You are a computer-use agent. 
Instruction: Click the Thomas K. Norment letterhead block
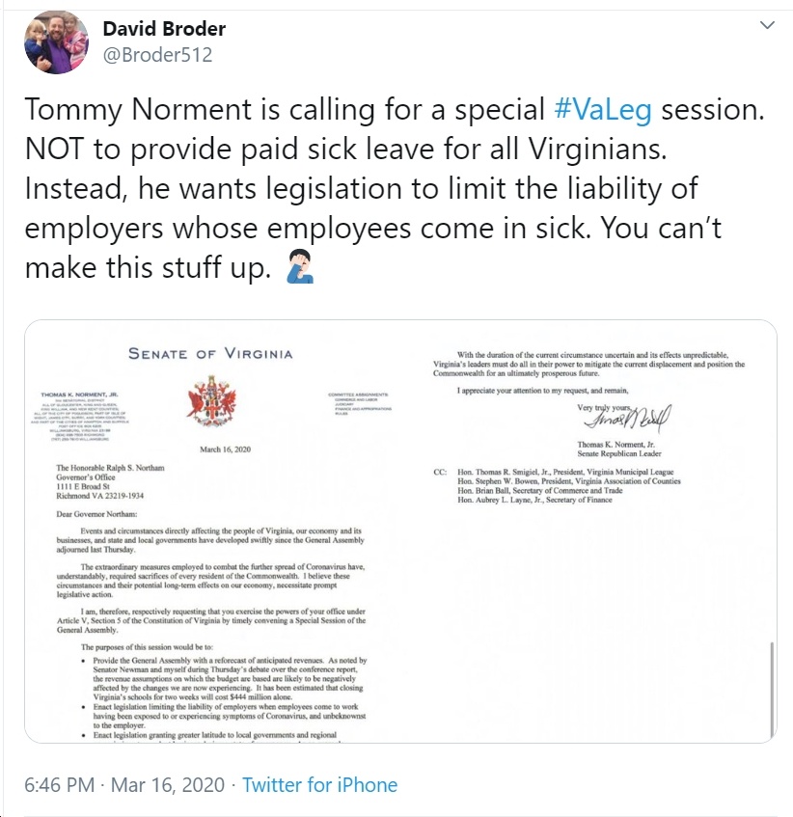pyautogui.click(x=80, y=416)
